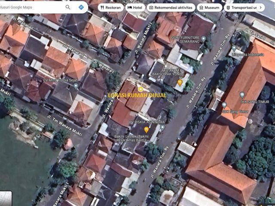This screenshot has height=206, width=275.
Task: Click the Lilaparks Indonesia label
Action: click(248, 55)
